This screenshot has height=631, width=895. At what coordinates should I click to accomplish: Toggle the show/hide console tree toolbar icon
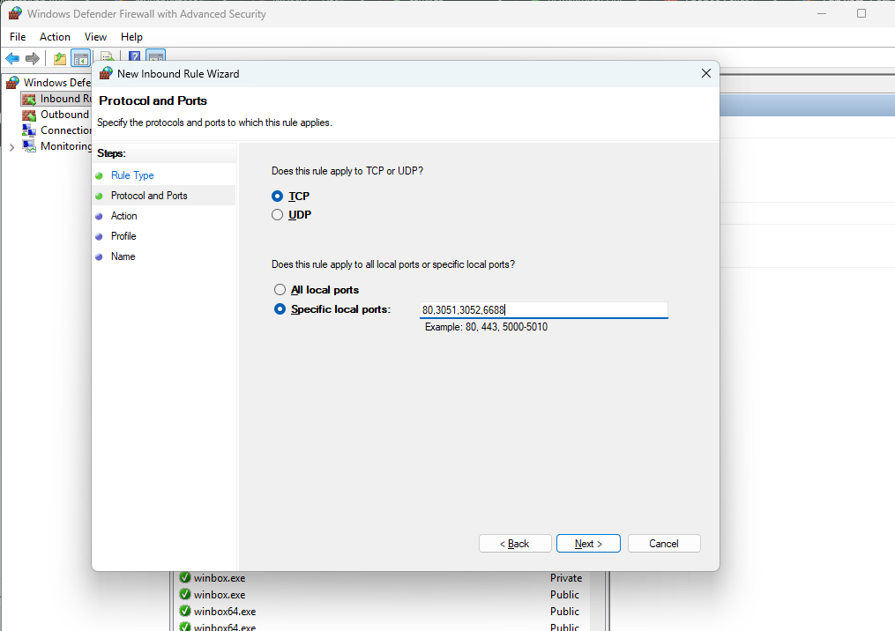click(80, 58)
